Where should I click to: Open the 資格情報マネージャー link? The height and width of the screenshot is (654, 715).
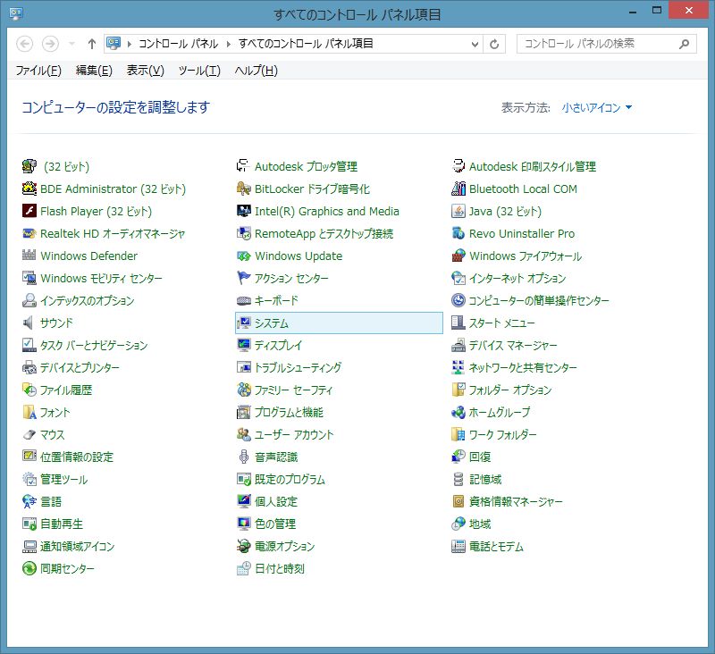click(x=516, y=501)
